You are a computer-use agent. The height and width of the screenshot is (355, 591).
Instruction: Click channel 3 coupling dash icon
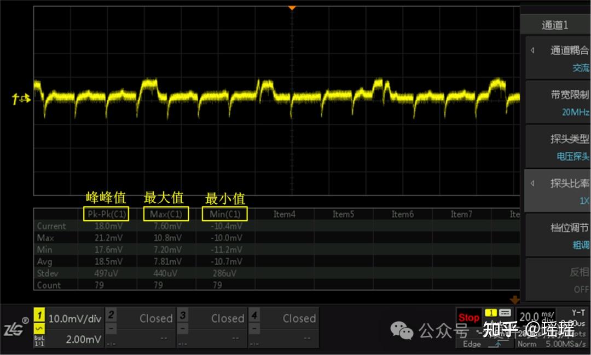coord(182,329)
